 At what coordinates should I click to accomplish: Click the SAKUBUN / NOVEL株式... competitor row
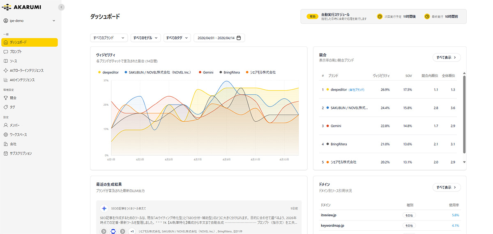click(389, 108)
